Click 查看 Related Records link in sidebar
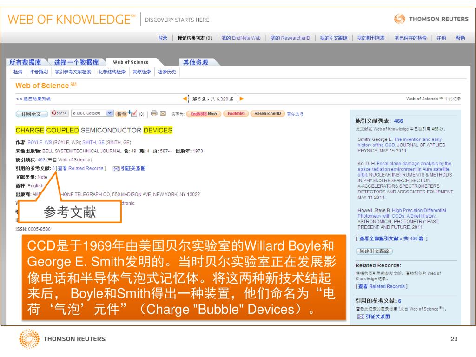Image resolution: width=476 pixels, height=357 pixels. 382,286
